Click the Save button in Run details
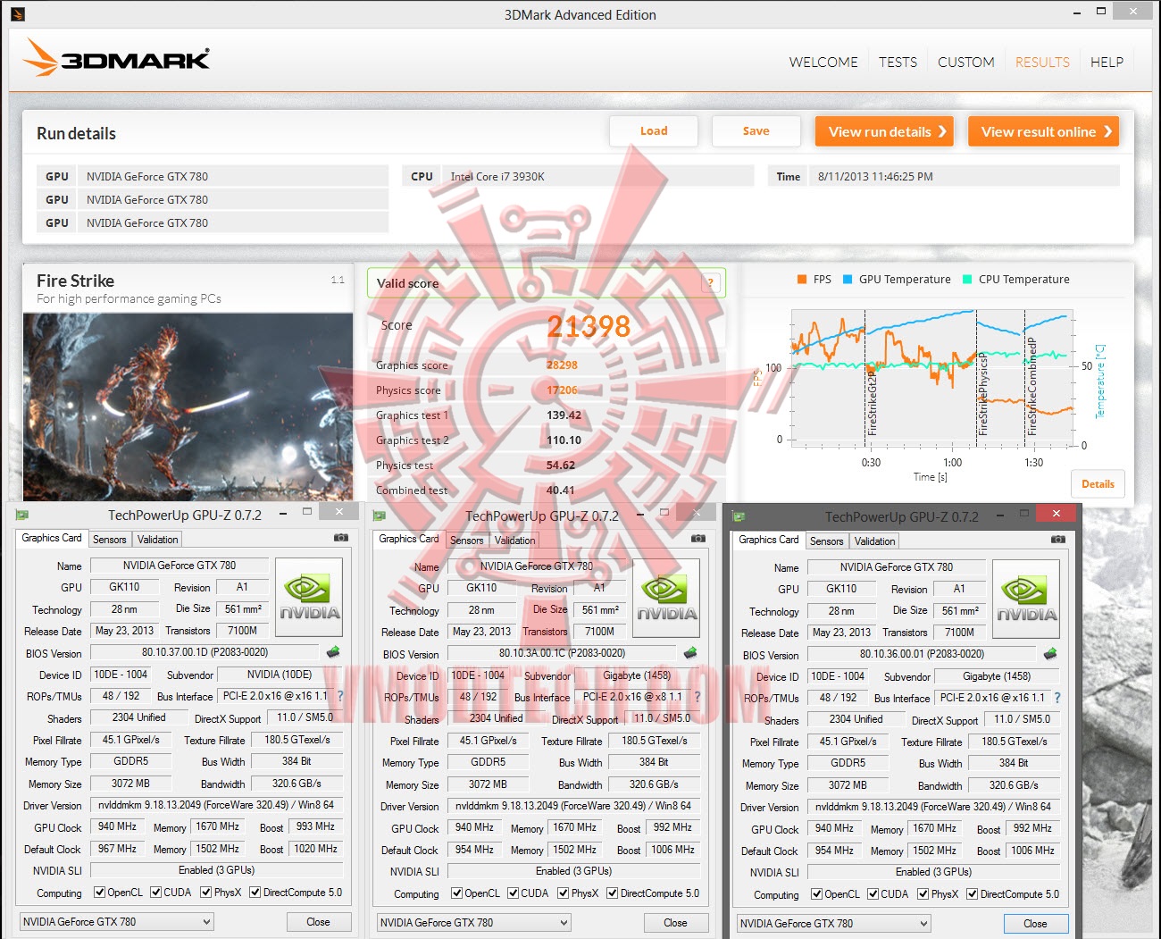The height and width of the screenshot is (939, 1161). coord(756,131)
